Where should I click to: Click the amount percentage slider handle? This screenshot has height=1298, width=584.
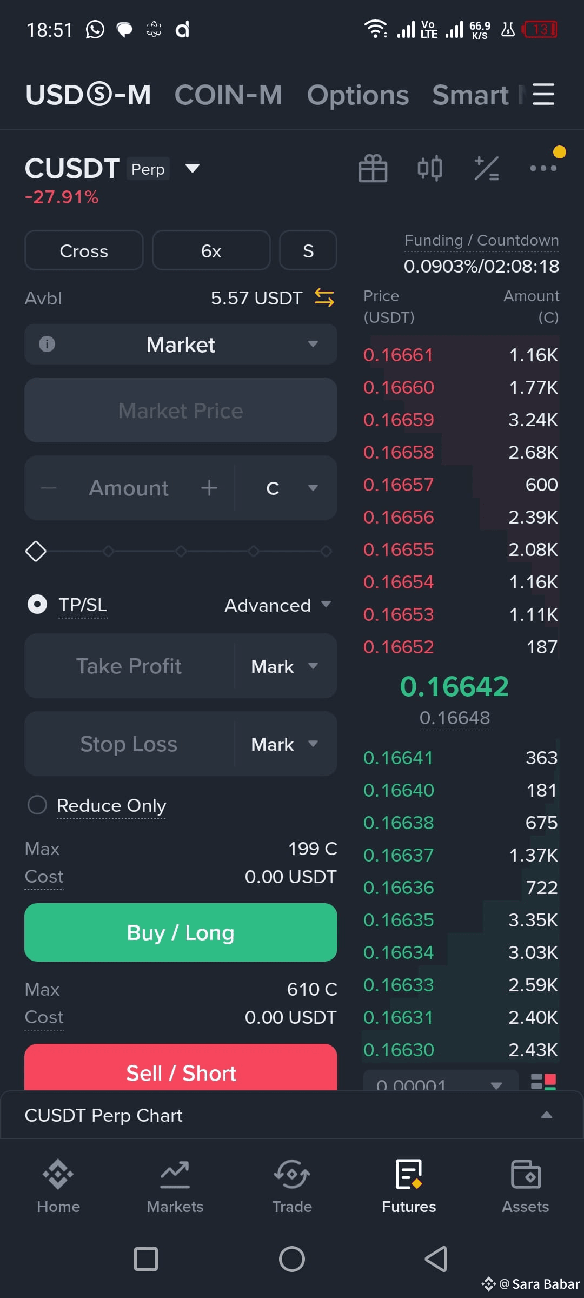pyautogui.click(x=36, y=551)
